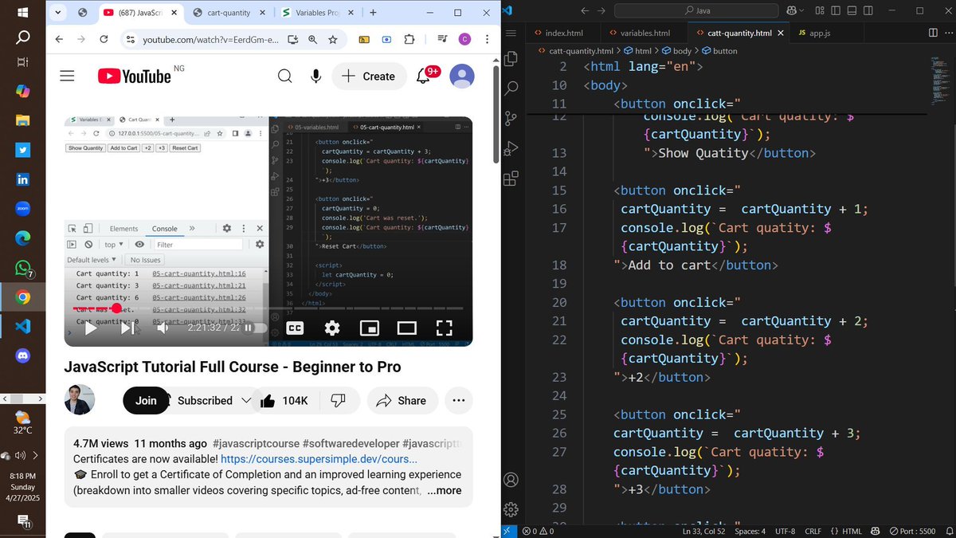Expand video description with ...more
The image size is (956, 538).
[x=444, y=490]
